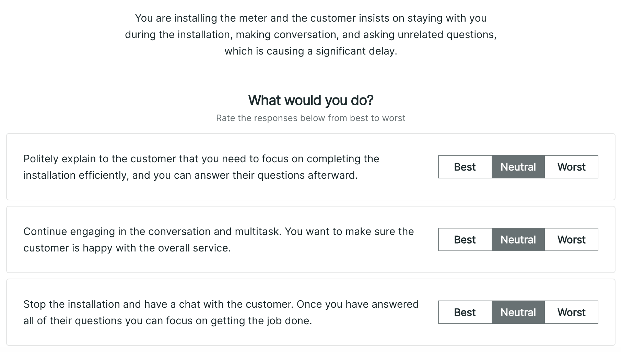
Task: Rate the polite explanation response as Best
Action: point(465,167)
